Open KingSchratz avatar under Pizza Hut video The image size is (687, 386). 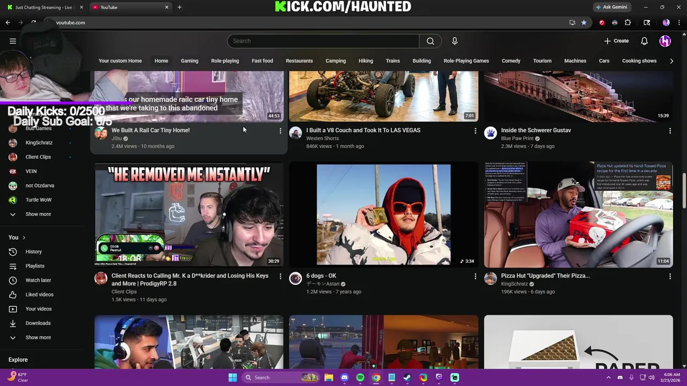(491, 278)
